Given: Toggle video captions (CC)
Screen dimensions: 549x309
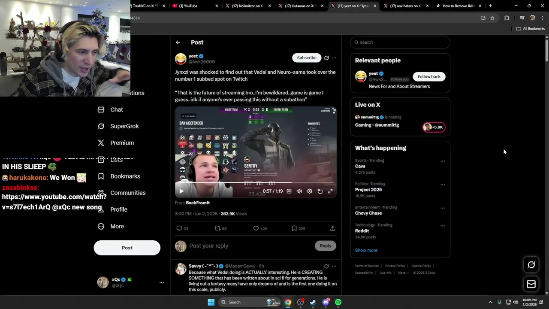Looking at the screenshot, I should [x=289, y=191].
